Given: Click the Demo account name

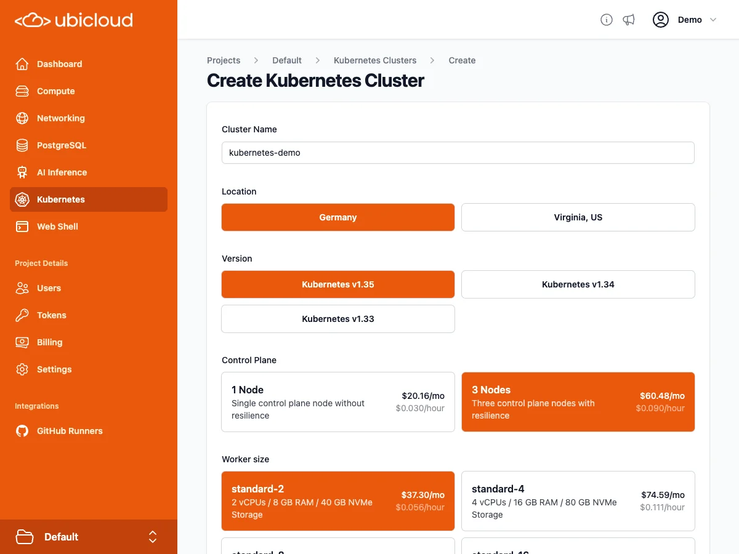Looking at the screenshot, I should [690, 20].
